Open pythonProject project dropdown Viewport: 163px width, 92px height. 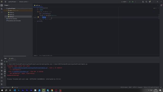click(13, 2)
